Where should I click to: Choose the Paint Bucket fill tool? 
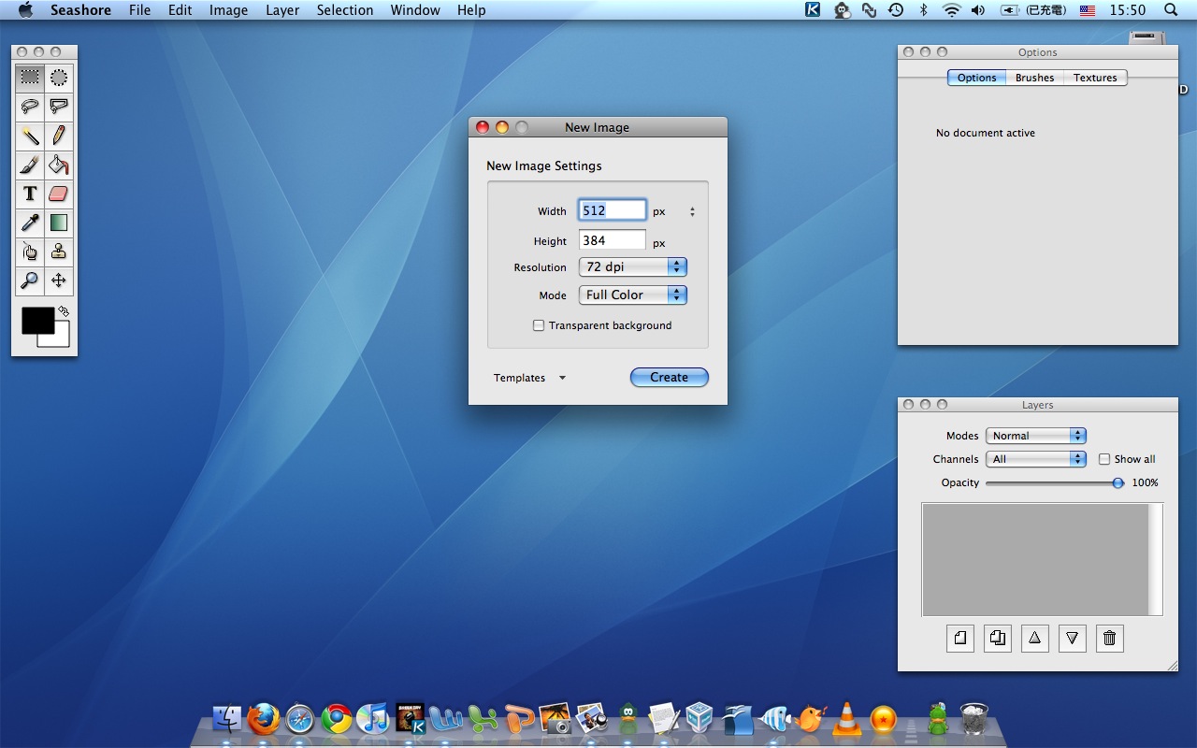[59, 165]
